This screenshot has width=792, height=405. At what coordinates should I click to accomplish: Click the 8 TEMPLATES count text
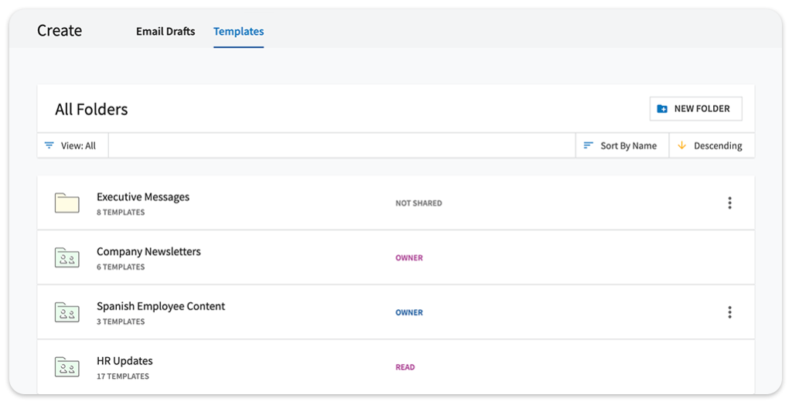pyautogui.click(x=121, y=213)
